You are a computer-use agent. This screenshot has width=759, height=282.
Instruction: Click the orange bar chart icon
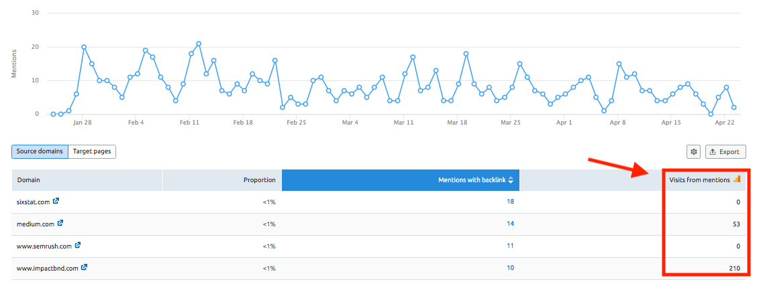[737, 179]
